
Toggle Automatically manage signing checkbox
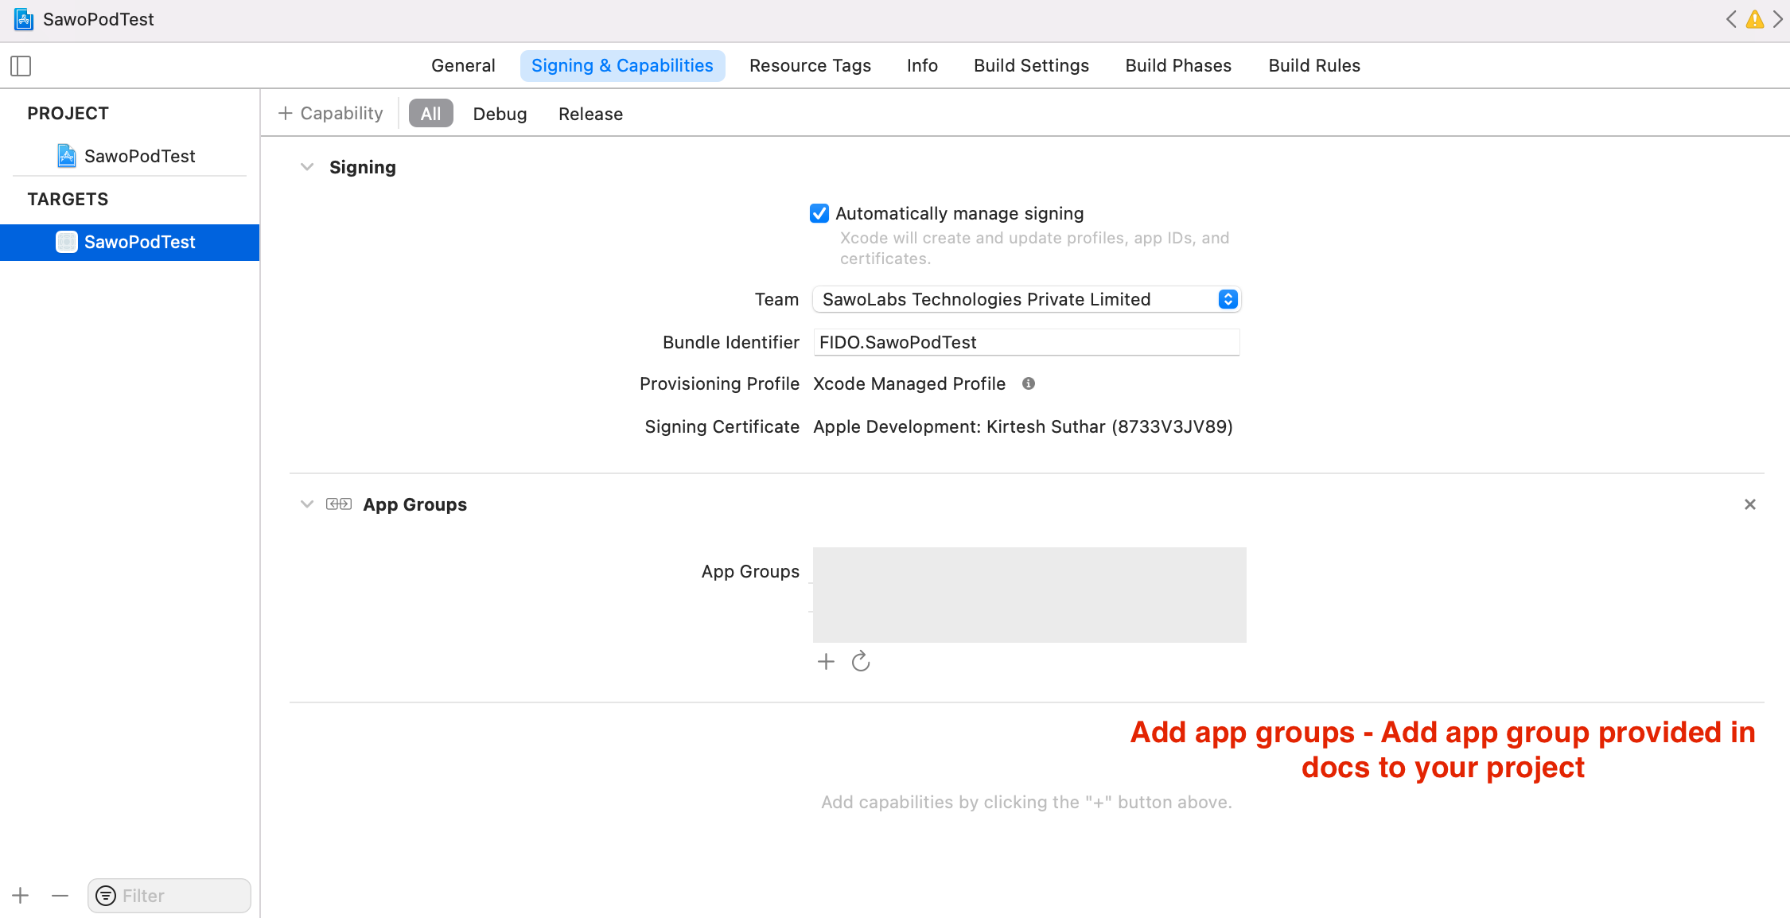(819, 213)
